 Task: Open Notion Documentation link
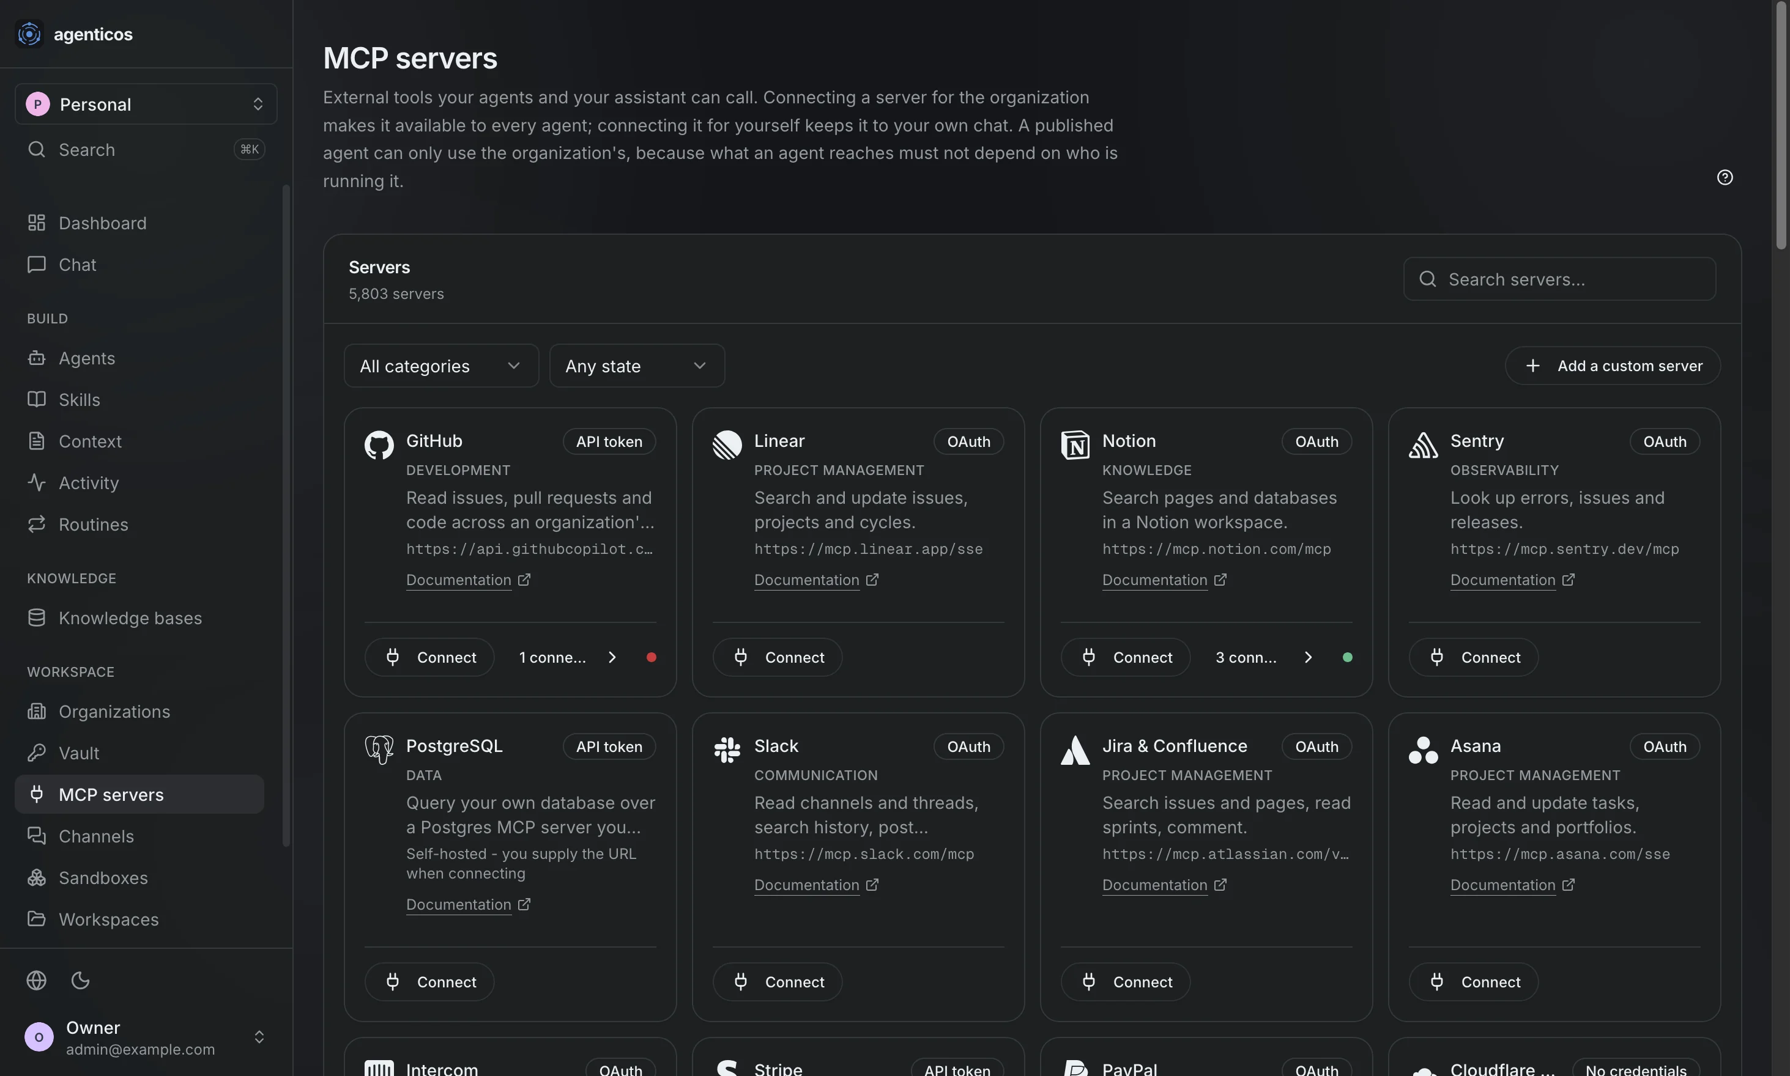[1165, 580]
